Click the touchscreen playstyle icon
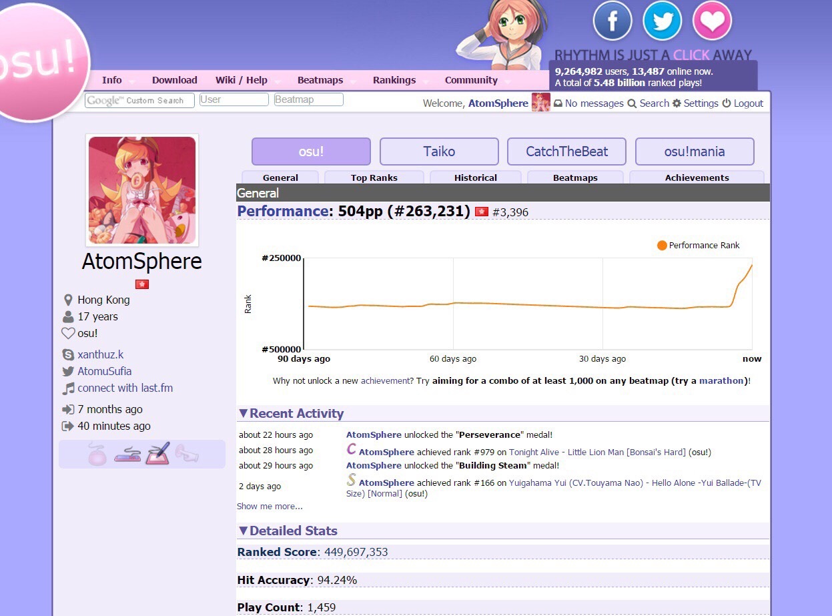The height and width of the screenshot is (616, 832). coord(187,454)
